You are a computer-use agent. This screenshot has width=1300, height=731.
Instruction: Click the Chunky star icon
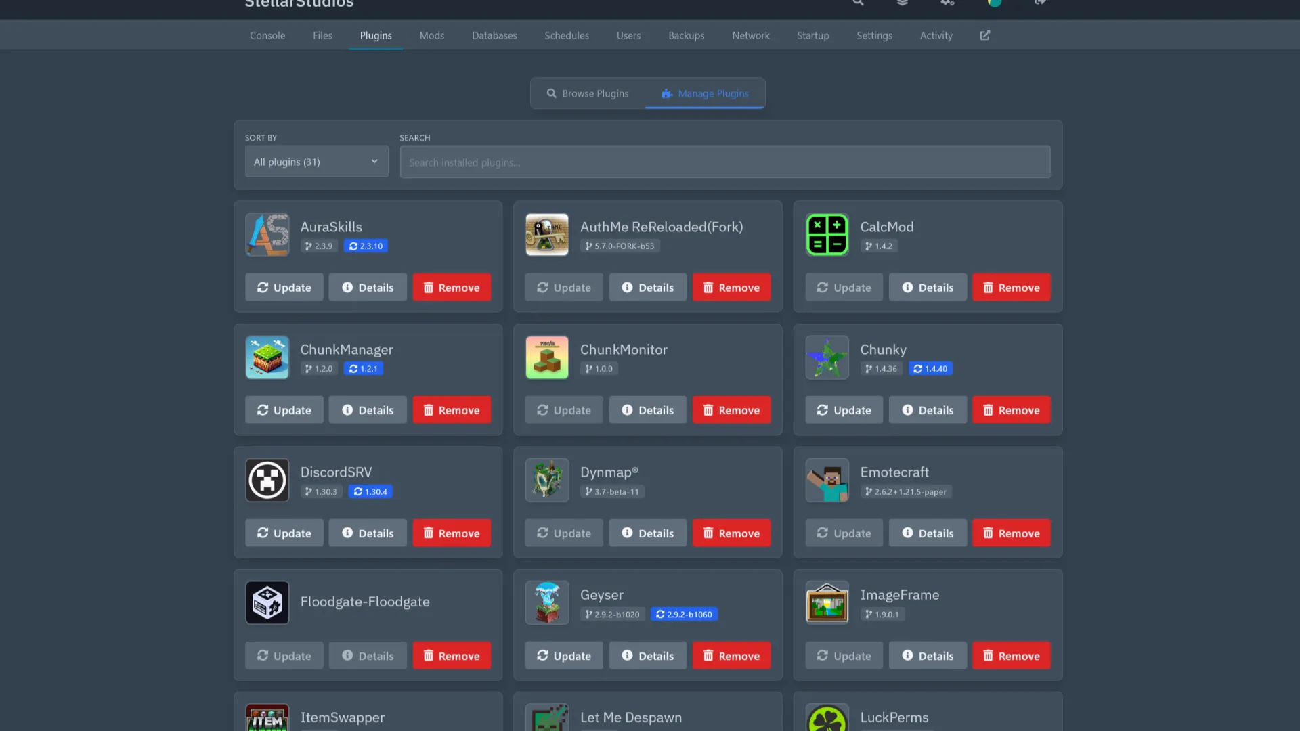click(827, 357)
